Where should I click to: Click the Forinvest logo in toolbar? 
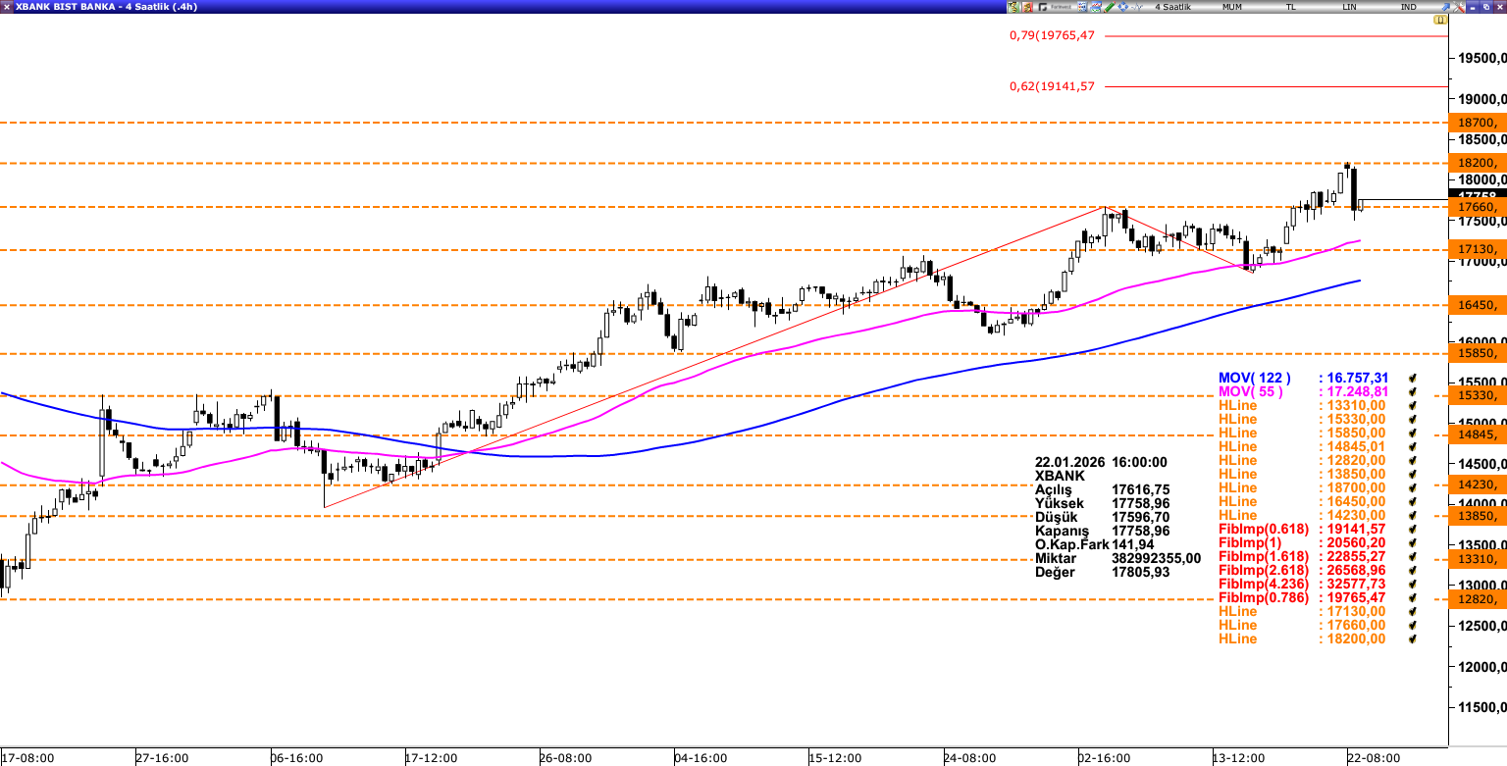pos(1060,7)
